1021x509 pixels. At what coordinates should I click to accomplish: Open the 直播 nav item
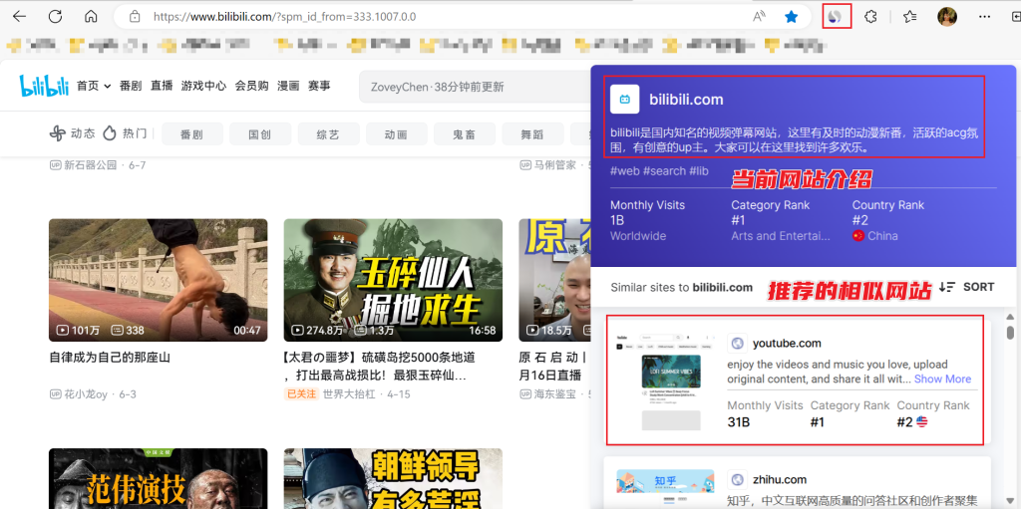pyautogui.click(x=162, y=86)
